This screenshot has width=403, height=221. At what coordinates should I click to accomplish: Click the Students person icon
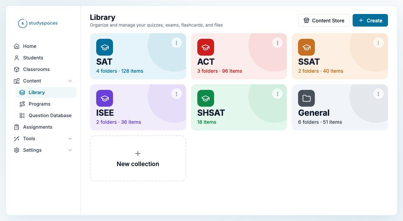point(17,58)
